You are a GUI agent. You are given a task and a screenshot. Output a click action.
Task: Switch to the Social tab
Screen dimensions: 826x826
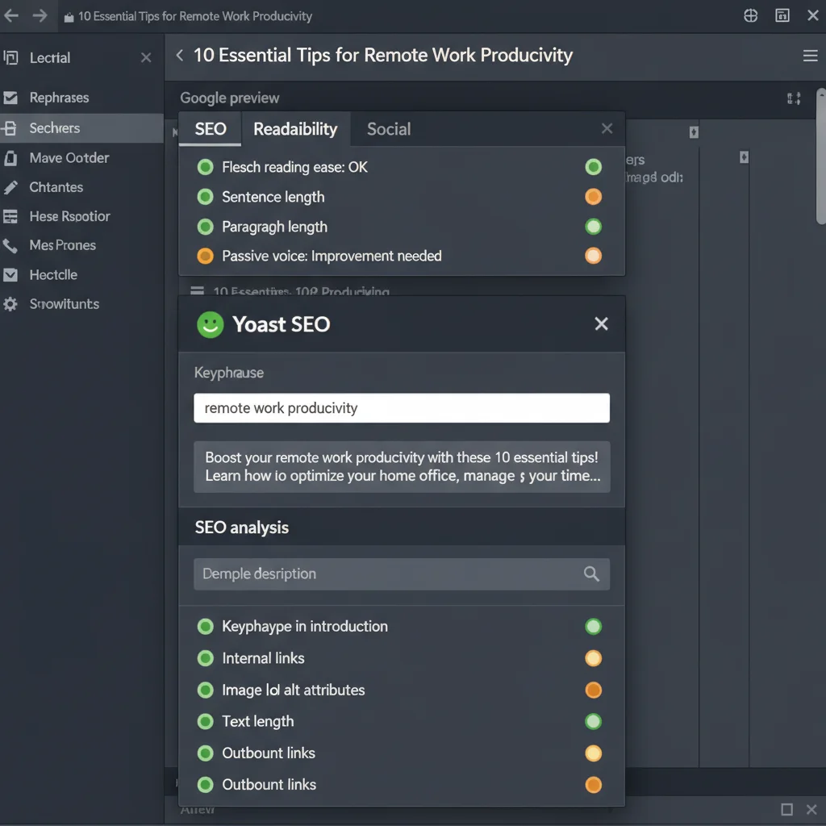389,129
